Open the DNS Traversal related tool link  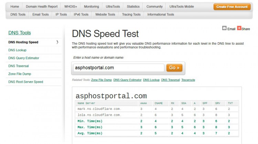tap(170, 80)
